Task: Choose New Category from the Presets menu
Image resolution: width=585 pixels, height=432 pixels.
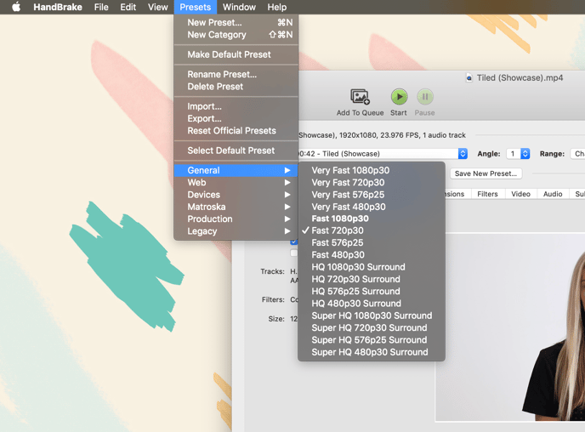Action: [x=236, y=35]
